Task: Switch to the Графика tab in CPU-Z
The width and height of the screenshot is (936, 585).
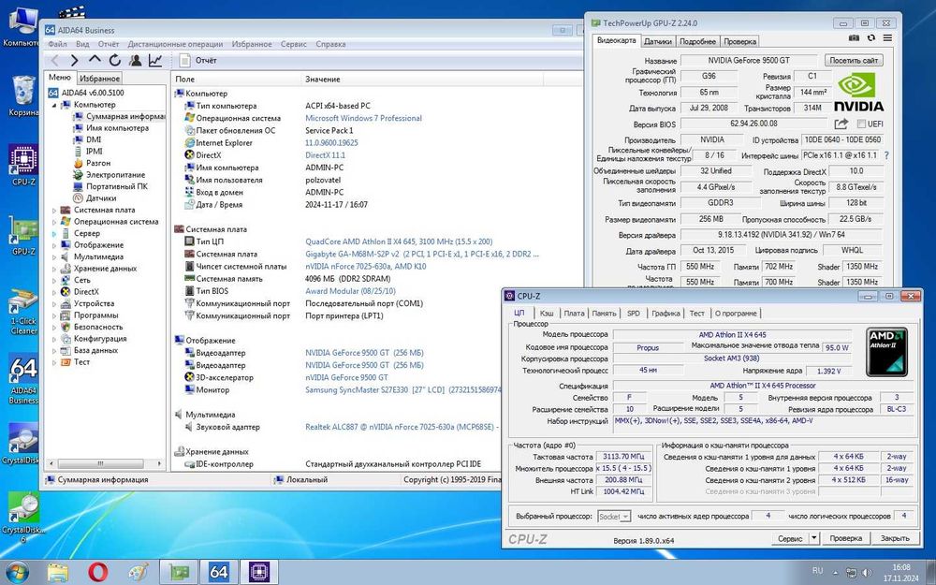Action: tap(665, 313)
